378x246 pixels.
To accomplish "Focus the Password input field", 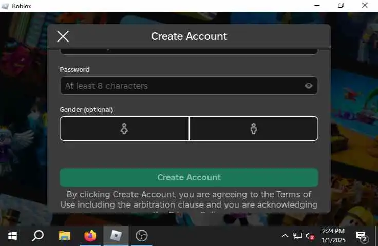I will pyautogui.click(x=189, y=86).
